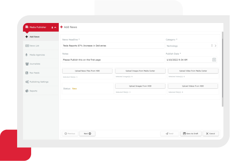Click the Cancel button

click(x=211, y=134)
